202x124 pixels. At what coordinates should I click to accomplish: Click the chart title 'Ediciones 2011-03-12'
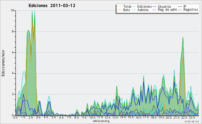(52, 6)
